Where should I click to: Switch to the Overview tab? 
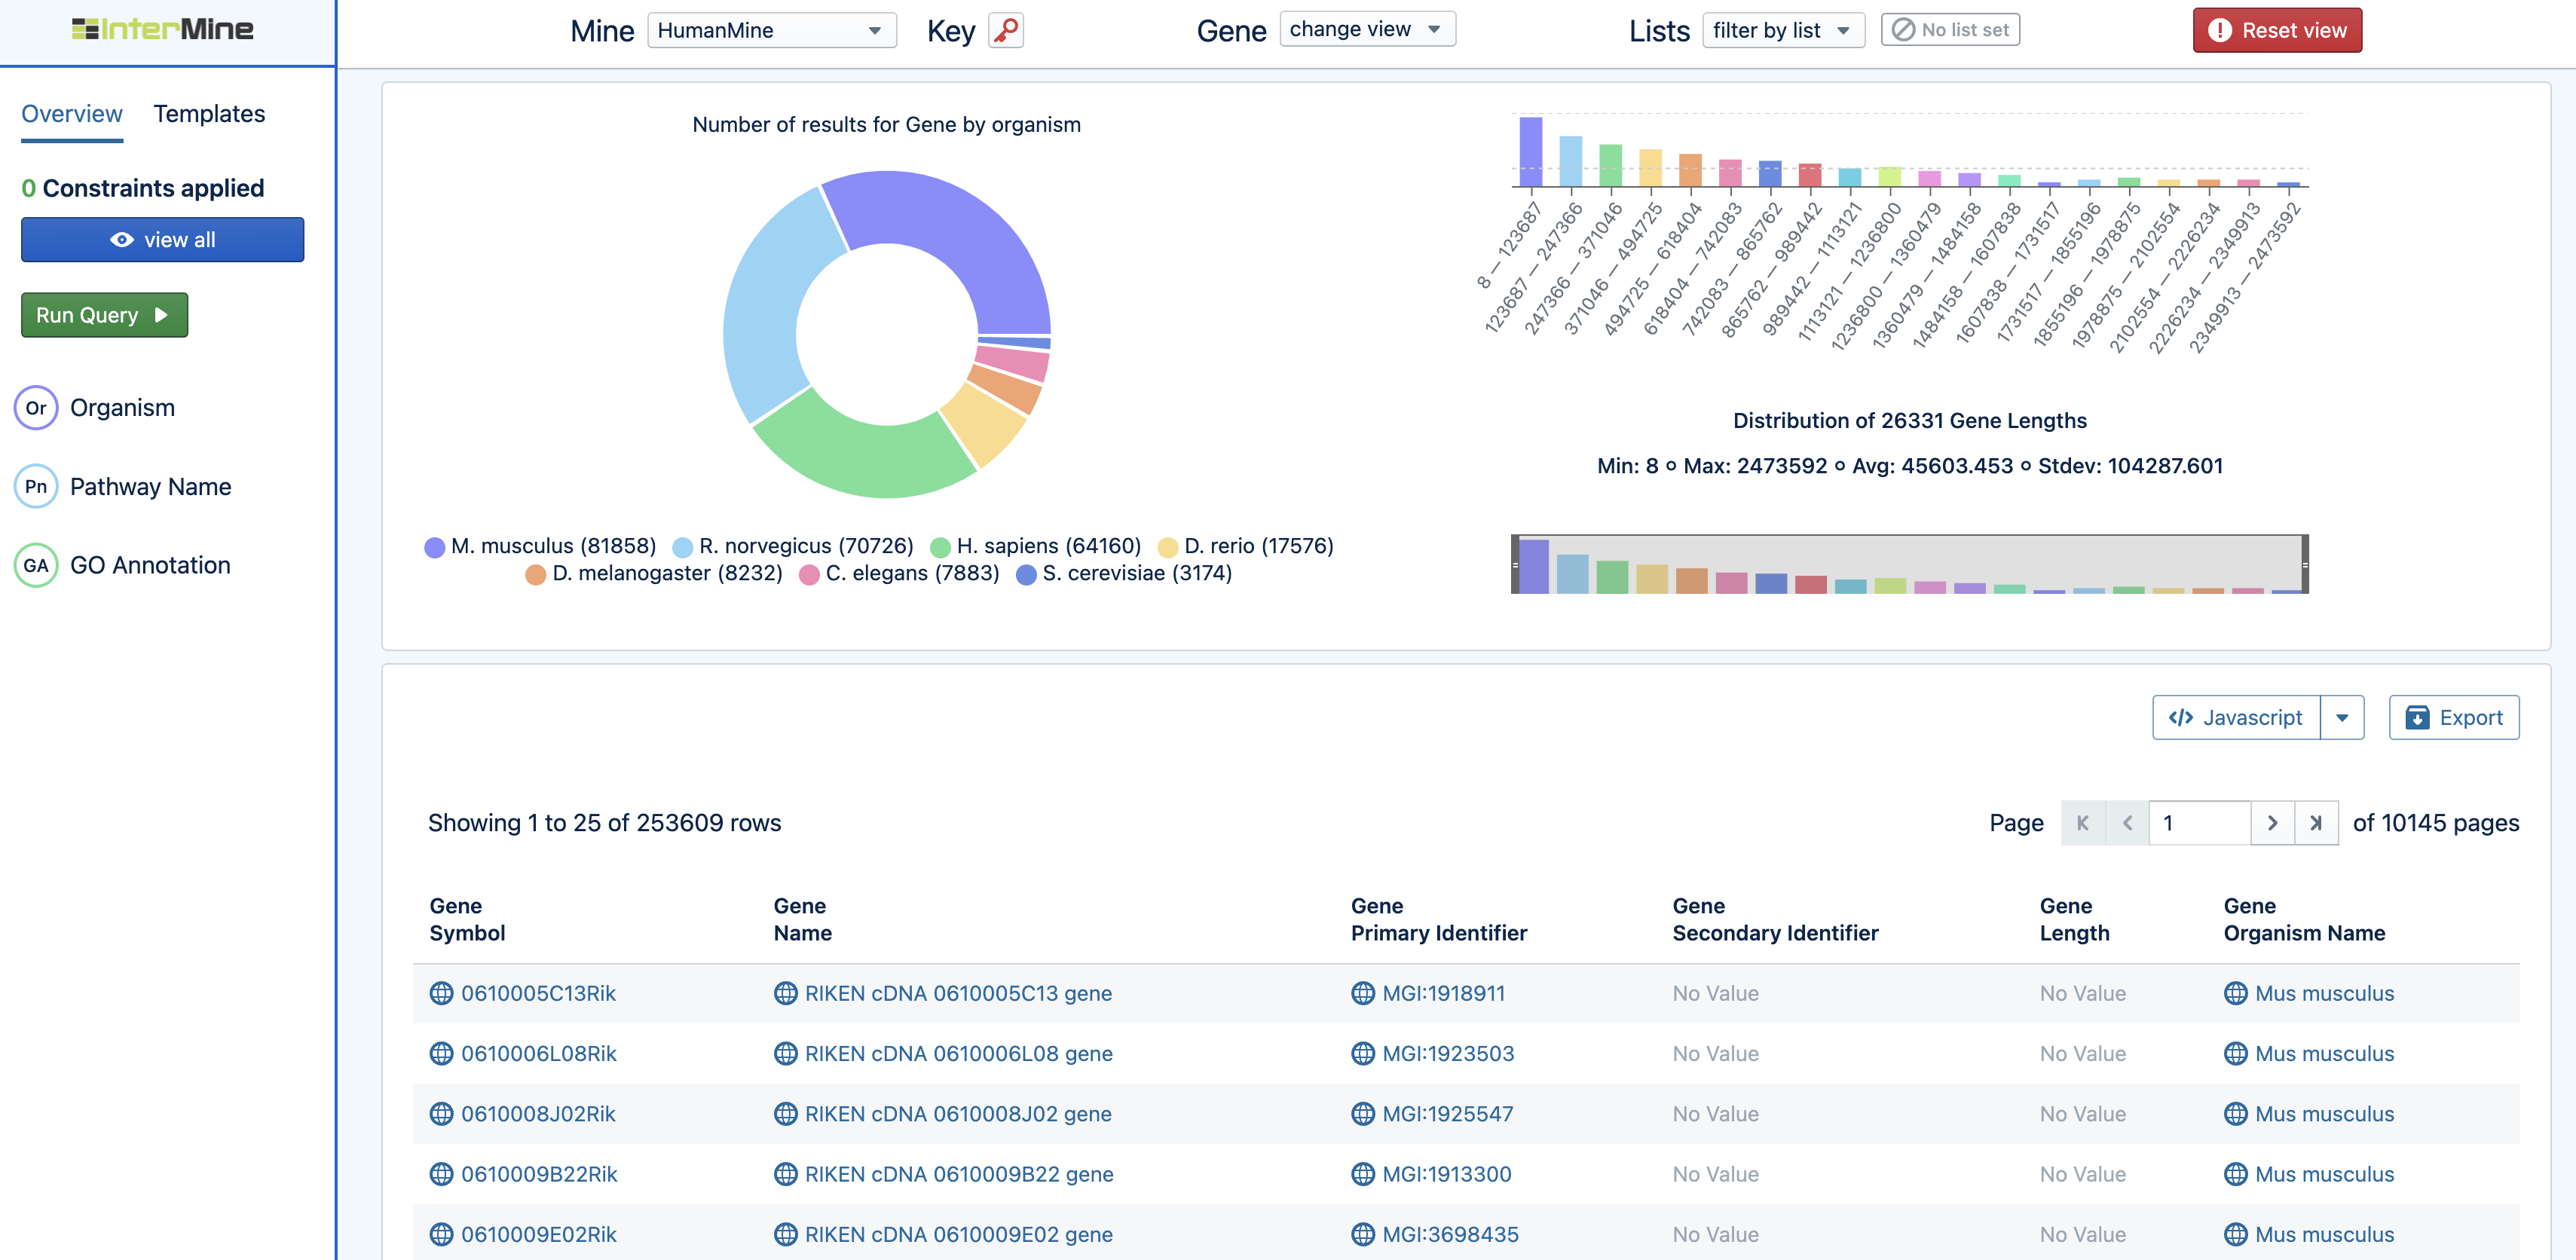click(x=71, y=113)
